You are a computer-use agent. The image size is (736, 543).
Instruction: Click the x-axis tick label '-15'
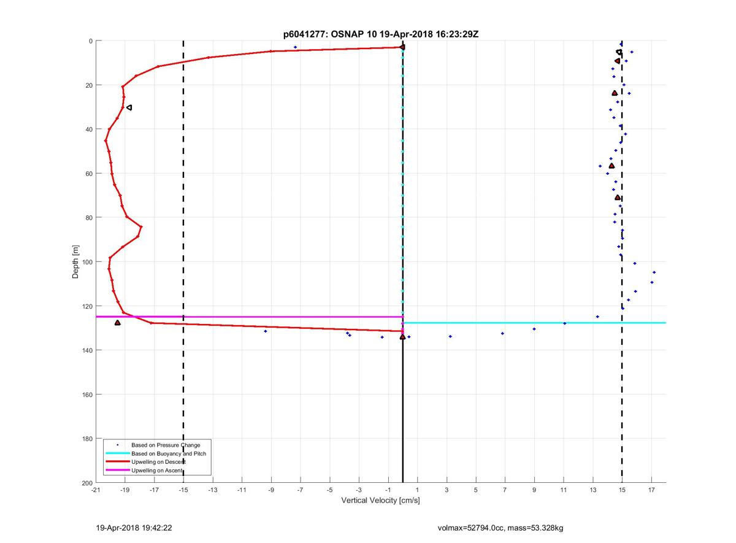(183, 490)
